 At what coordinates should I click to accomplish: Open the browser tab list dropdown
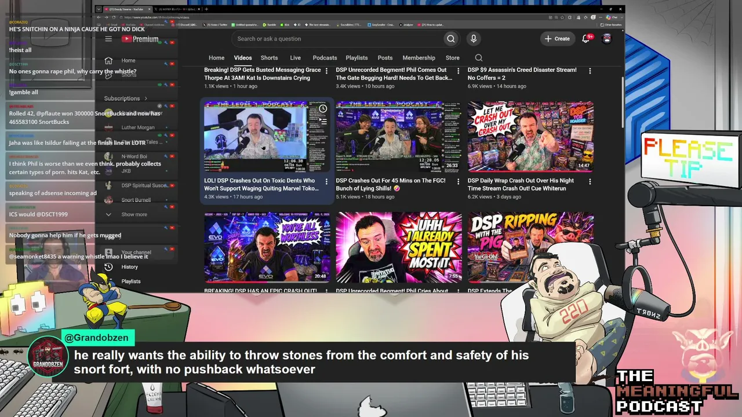click(x=99, y=9)
